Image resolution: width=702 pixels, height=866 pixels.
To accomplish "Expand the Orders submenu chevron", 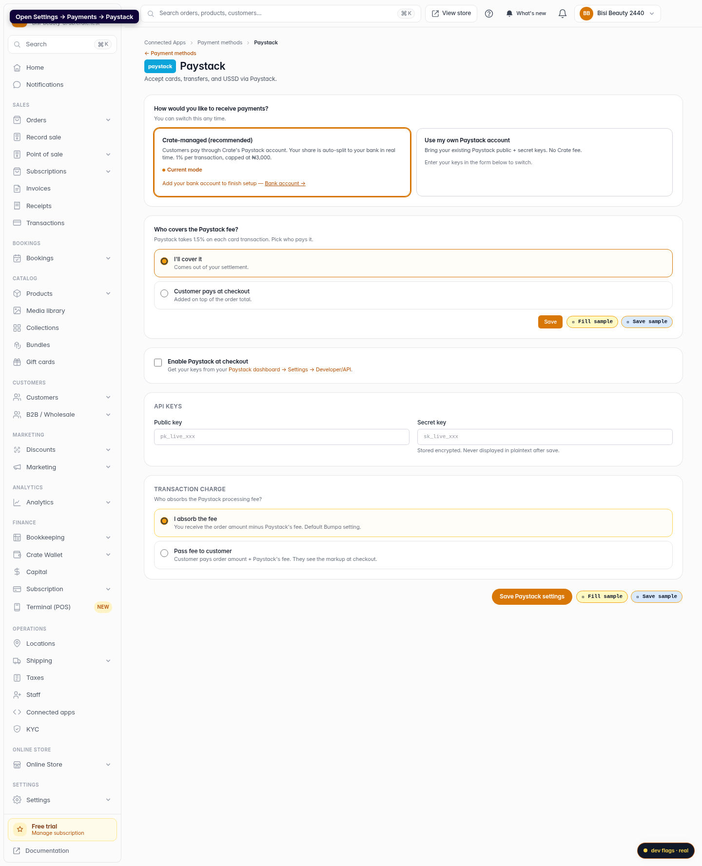I will pos(108,120).
